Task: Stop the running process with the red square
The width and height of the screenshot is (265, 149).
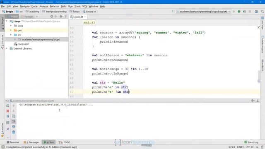Action: point(7,111)
